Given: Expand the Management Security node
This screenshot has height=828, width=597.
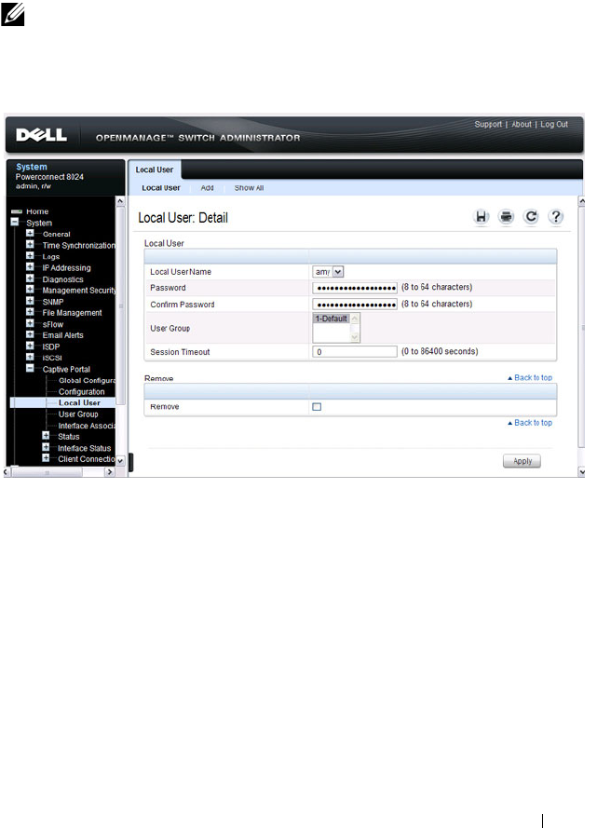Looking at the screenshot, I should 30,290.
